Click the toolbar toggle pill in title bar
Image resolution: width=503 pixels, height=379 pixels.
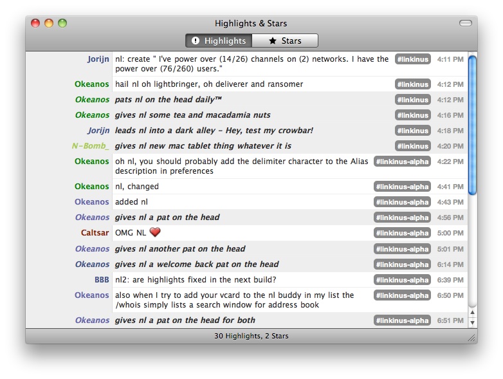(x=465, y=23)
